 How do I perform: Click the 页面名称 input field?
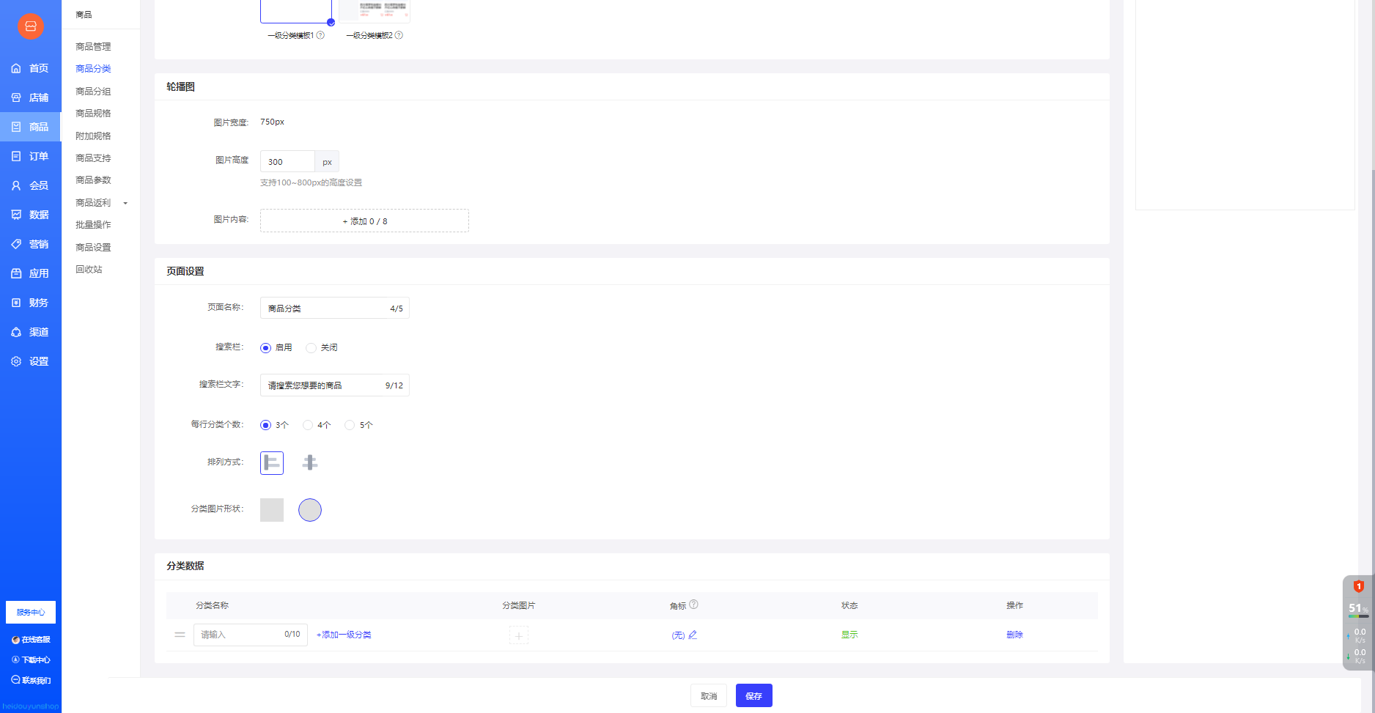coord(335,308)
